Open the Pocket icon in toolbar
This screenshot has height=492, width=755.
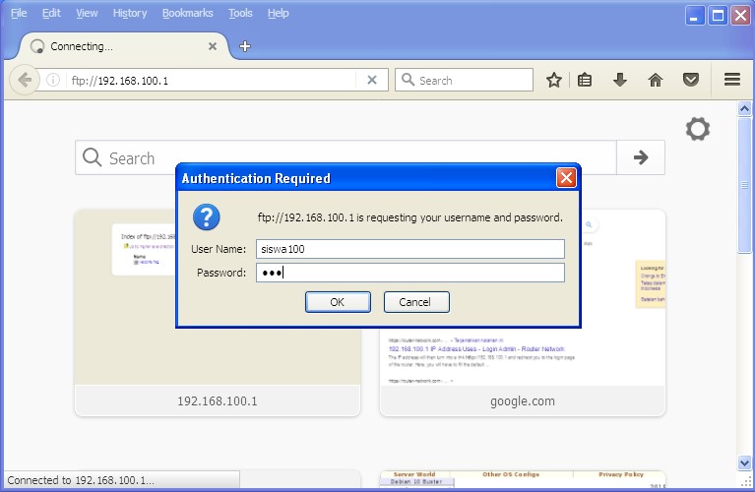[x=691, y=81]
